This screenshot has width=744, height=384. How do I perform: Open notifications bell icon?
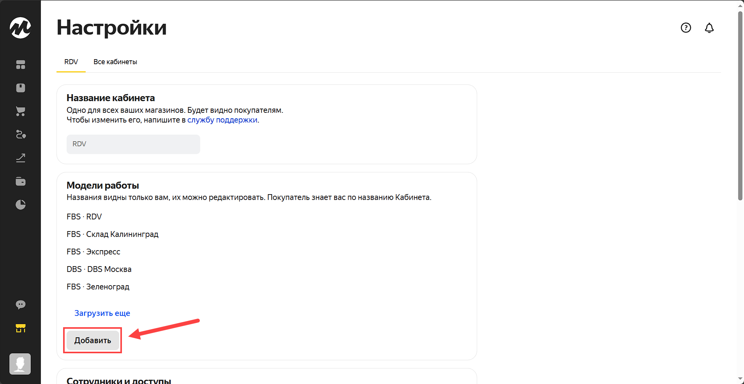709,28
